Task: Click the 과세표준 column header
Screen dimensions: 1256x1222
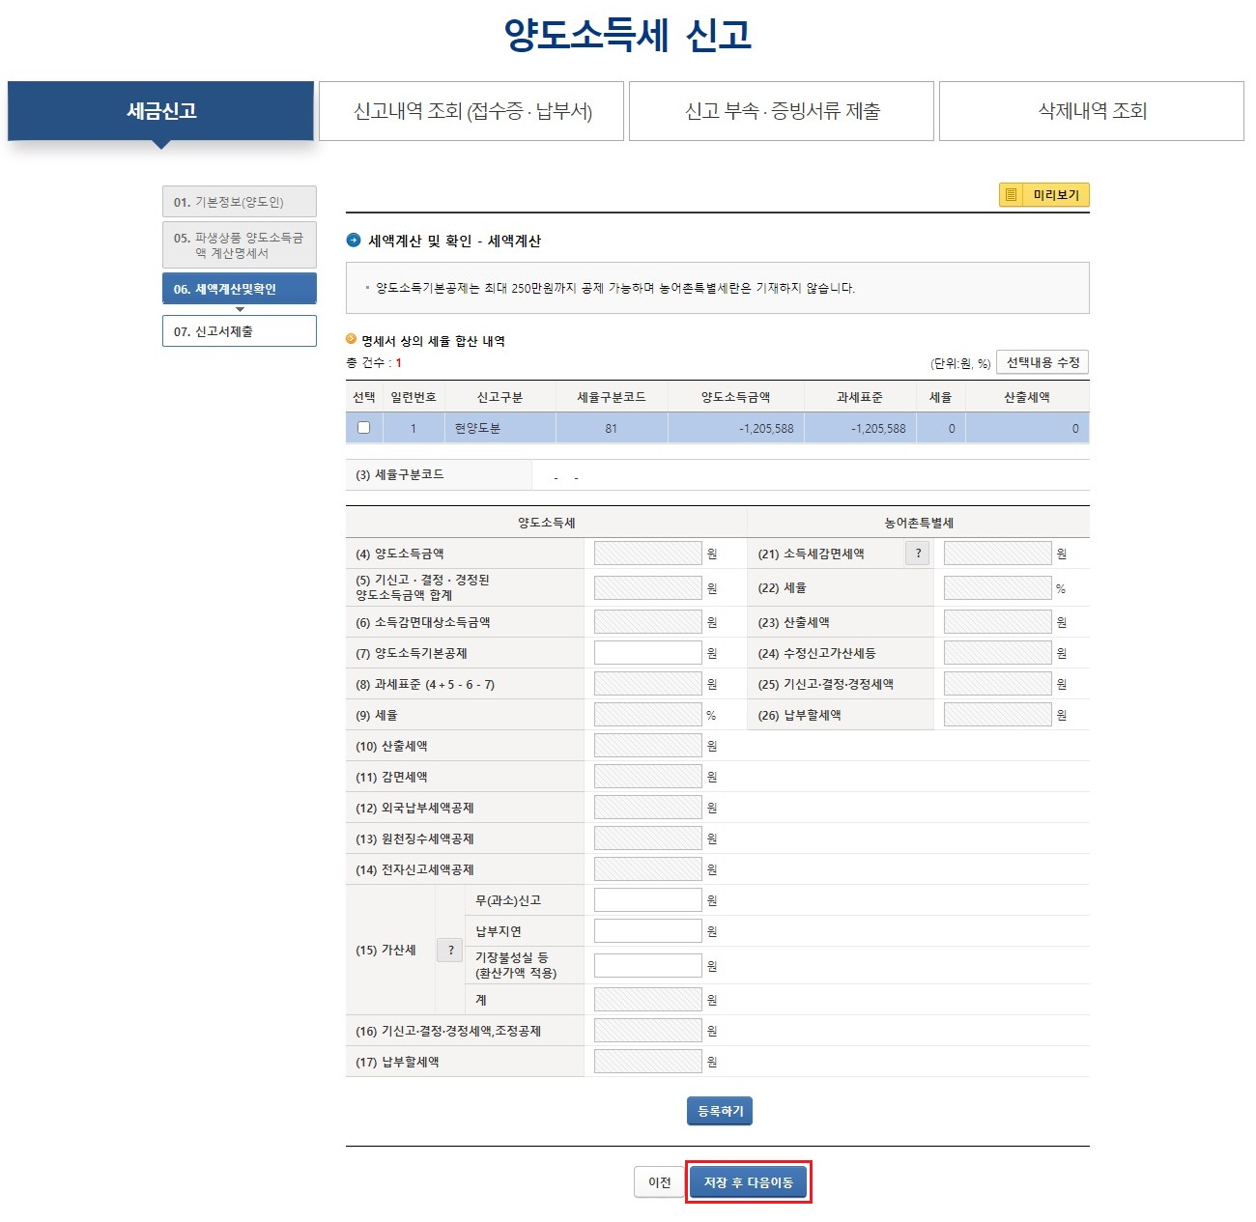Action: tap(860, 397)
